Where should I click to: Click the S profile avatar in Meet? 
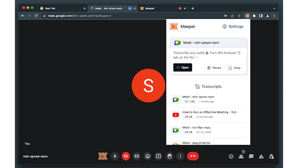click(148, 86)
